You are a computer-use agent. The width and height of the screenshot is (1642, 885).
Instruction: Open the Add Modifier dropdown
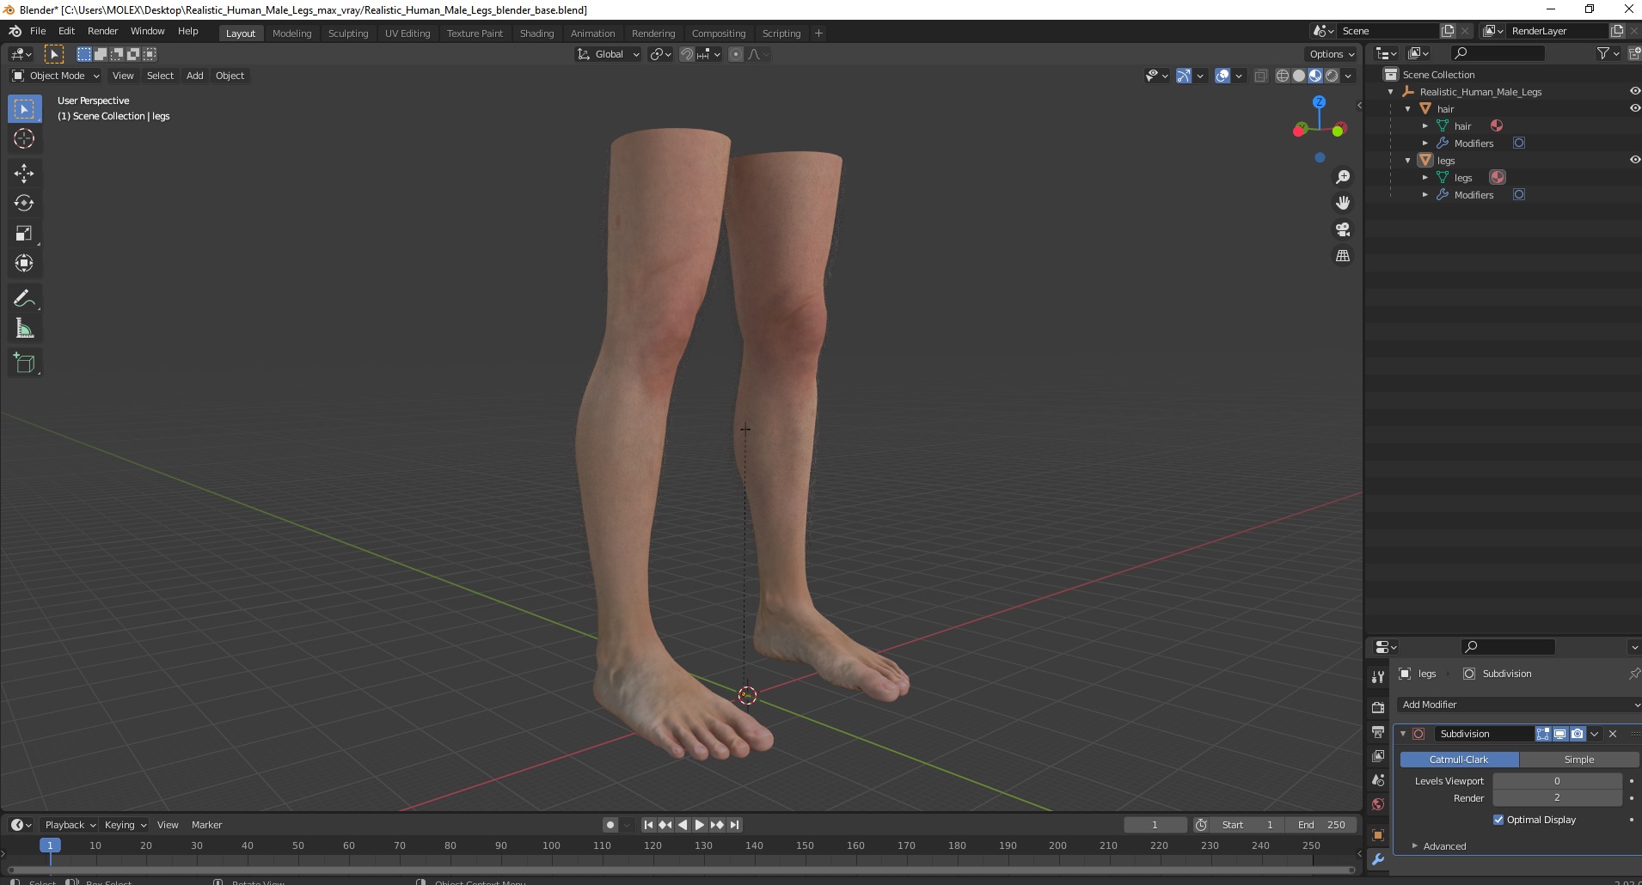pos(1518,705)
